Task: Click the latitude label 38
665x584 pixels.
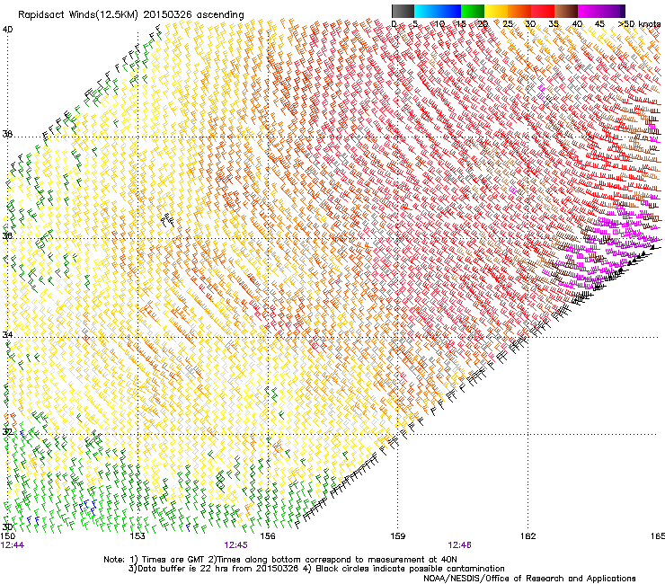Action: pos(7,134)
